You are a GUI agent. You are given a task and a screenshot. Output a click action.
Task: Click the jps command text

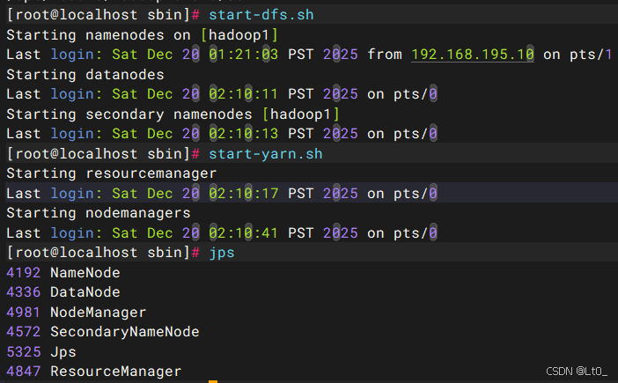click(222, 253)
